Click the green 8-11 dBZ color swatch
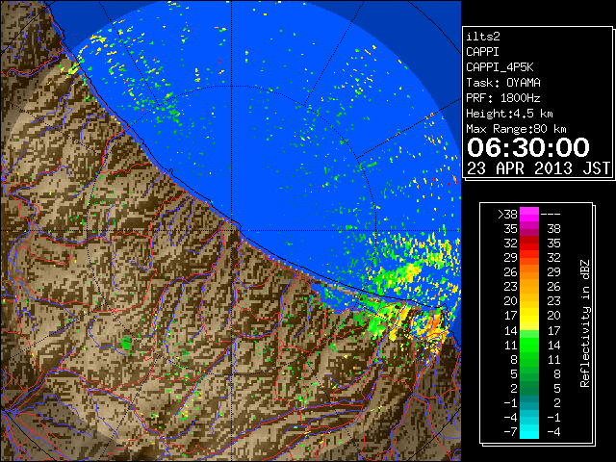 pyautogui.click(x=529, y=359)
